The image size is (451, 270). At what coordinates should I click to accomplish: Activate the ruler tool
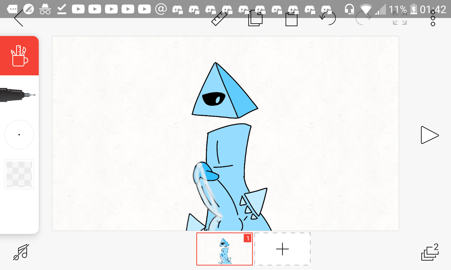(219, 18)
